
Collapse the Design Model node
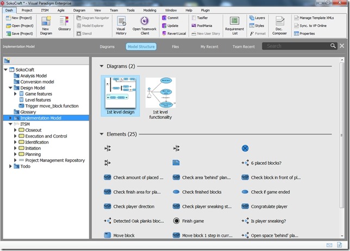[10, 88]
